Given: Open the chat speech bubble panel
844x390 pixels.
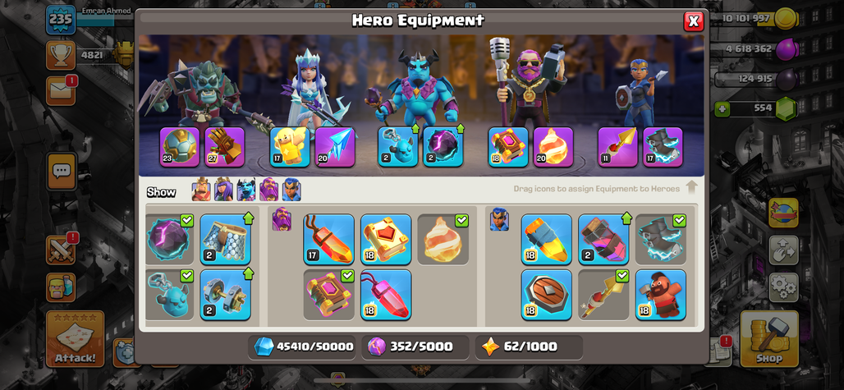Looking at the screenshot, I should click(61, 171).
